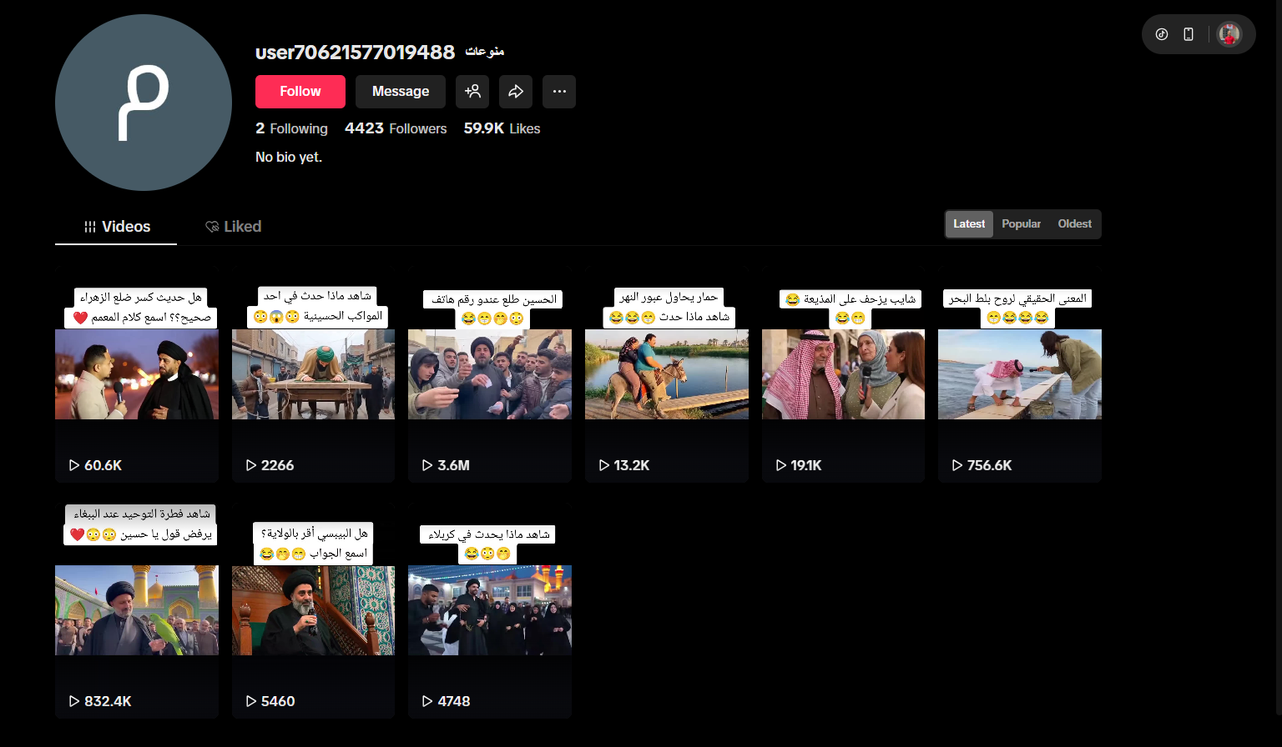
Task: Click the play icon beside 756.6K views
Action: (957, 465)
